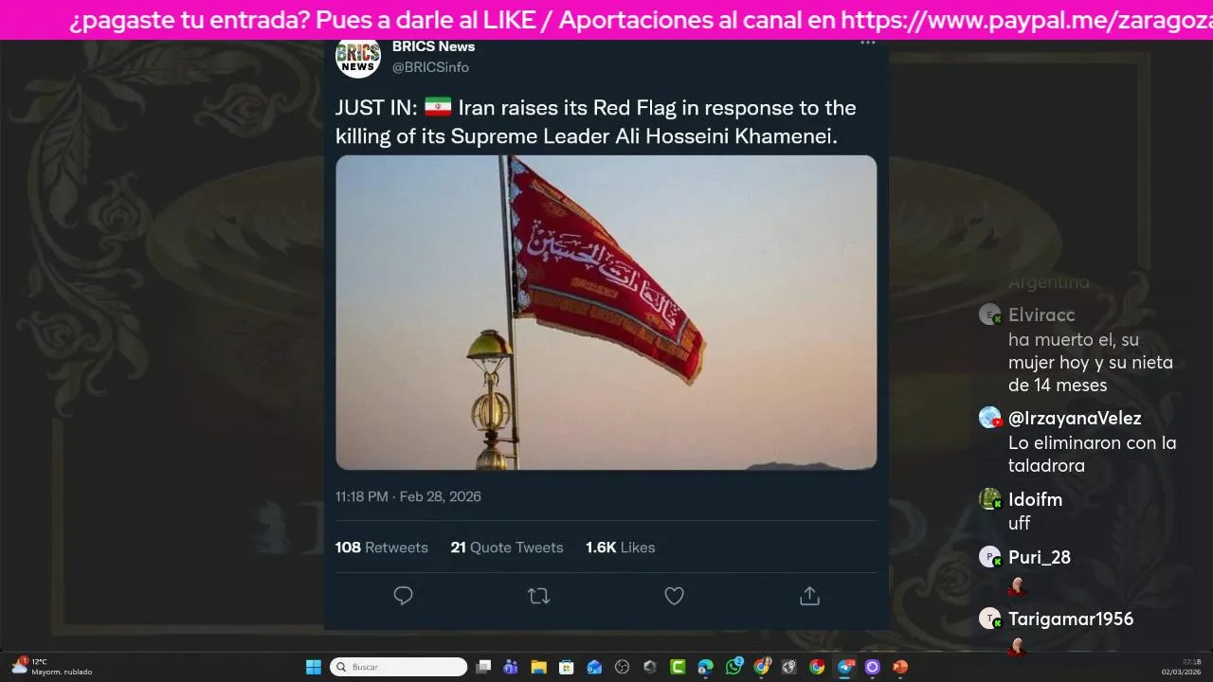Like the tweet with heart icon
The height and width of the screenshot is (682, 1213).
coord(674,596)
